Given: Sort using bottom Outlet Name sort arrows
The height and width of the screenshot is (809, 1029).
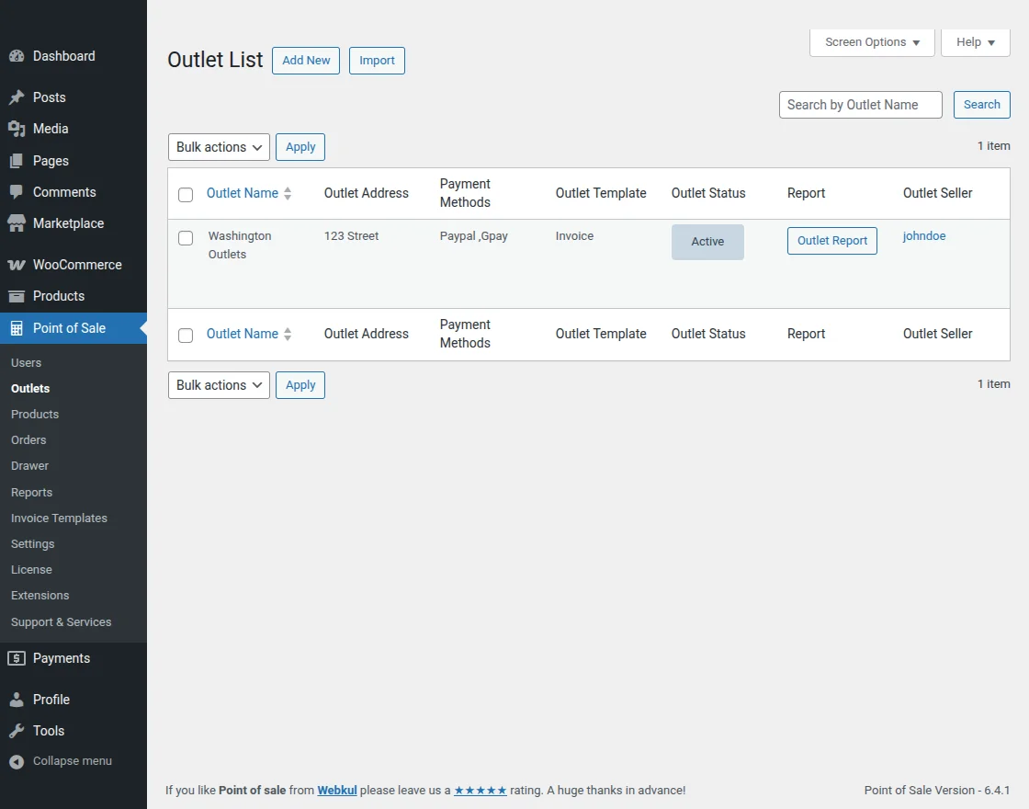Looking at the screenshot, I should click(x=288, y=334).
